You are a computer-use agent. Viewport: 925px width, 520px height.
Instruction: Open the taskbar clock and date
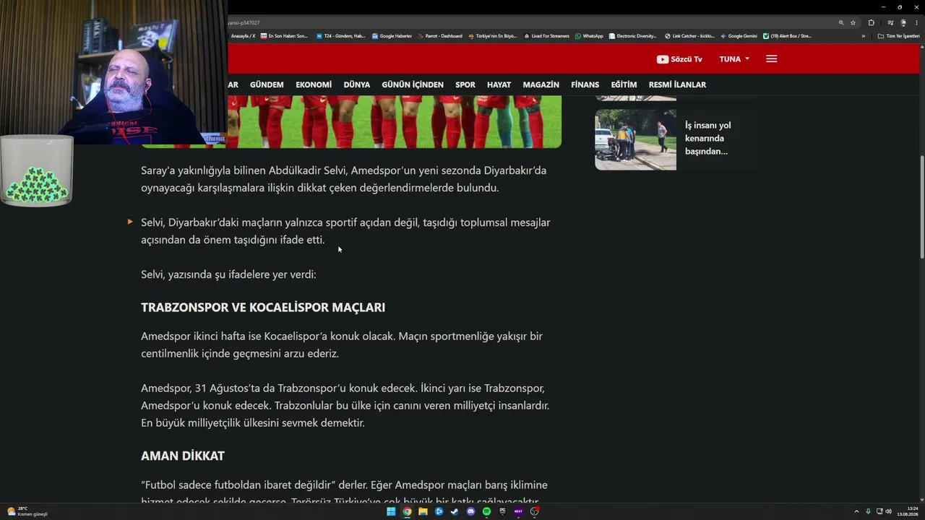point(908,511)
